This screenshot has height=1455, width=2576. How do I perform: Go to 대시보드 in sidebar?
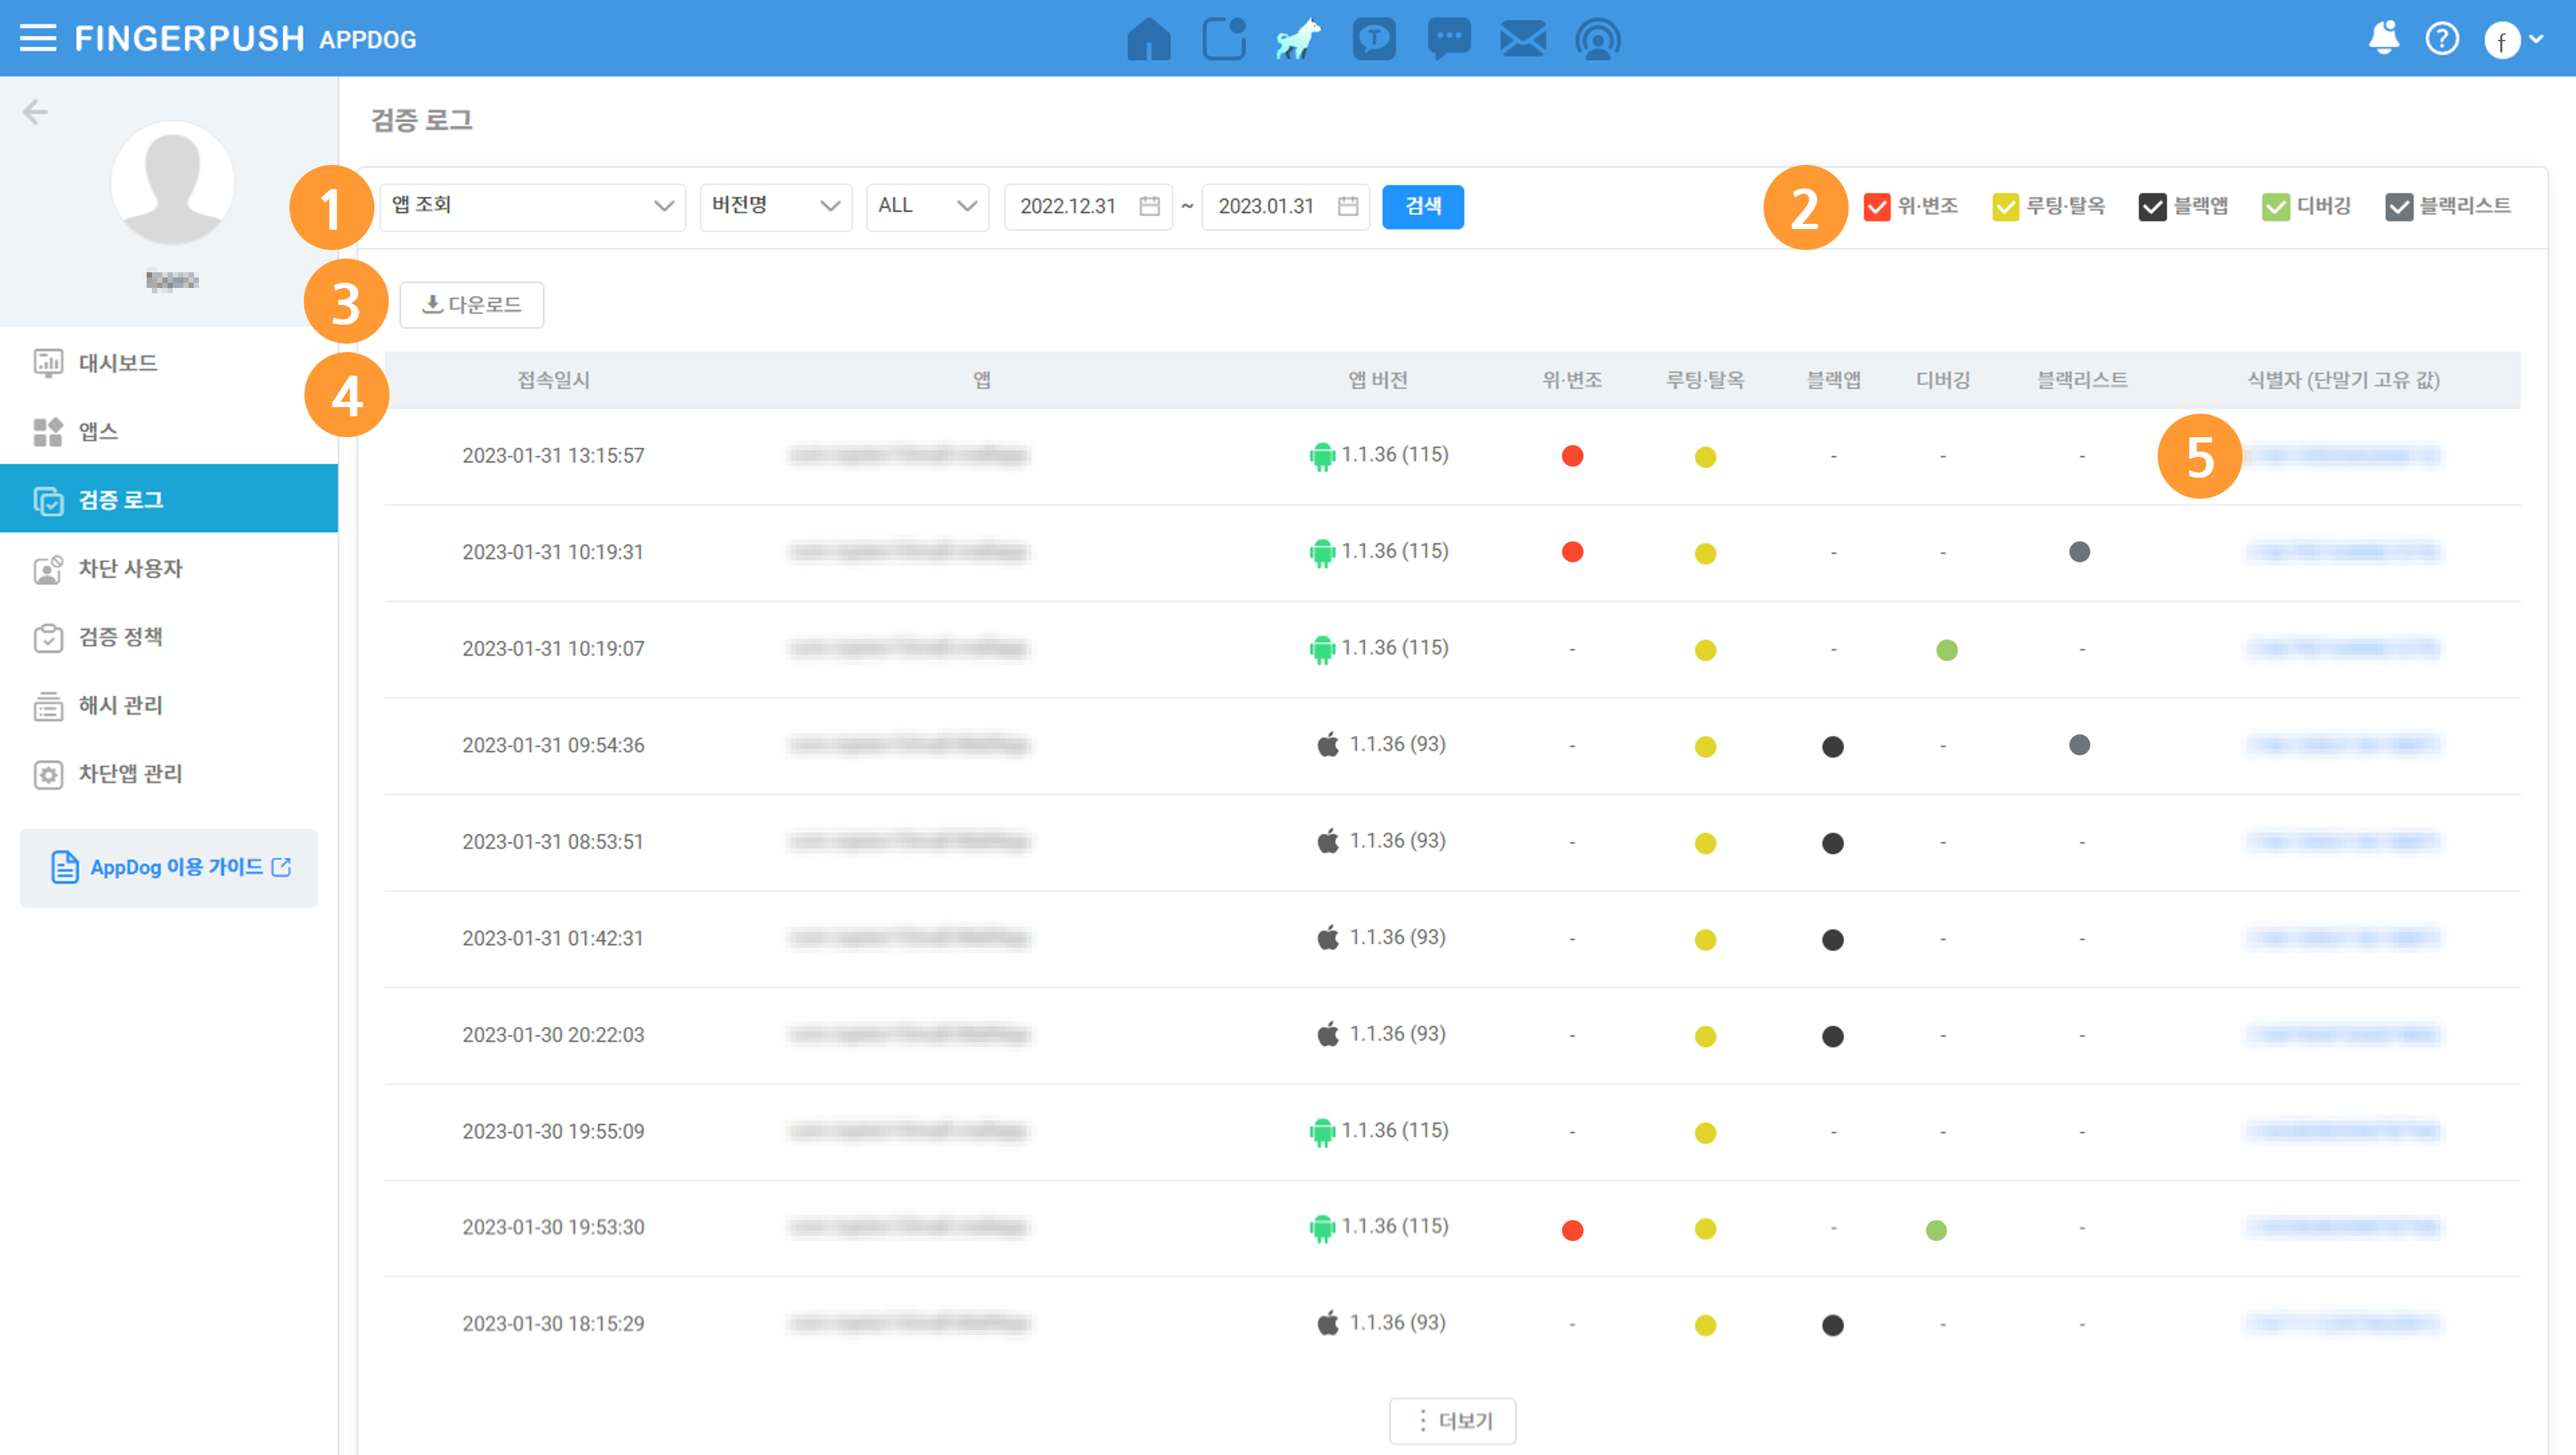click(x=117, y=363)
